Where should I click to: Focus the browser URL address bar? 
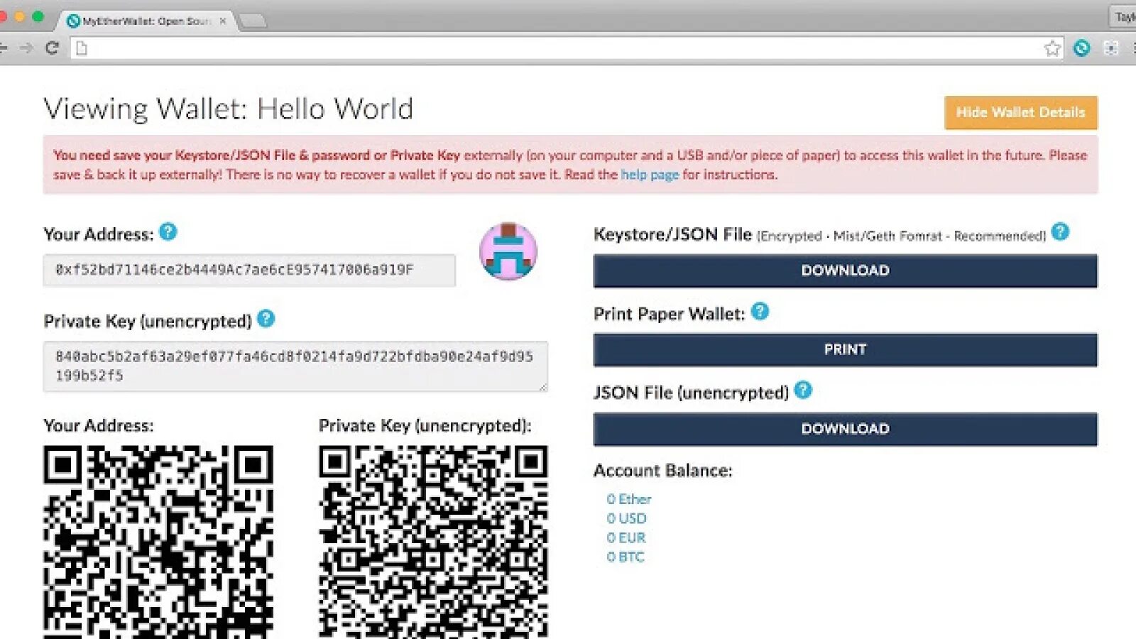pyautogui.click(x=566, y=48)
